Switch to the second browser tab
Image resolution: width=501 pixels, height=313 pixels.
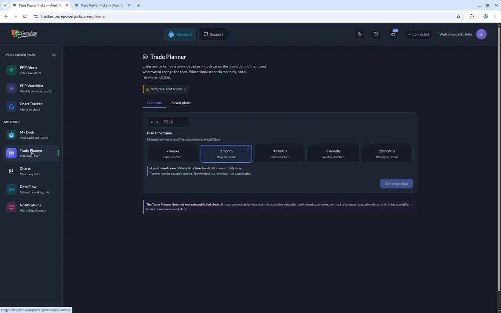pyautogui.click(x=102, y=5)
